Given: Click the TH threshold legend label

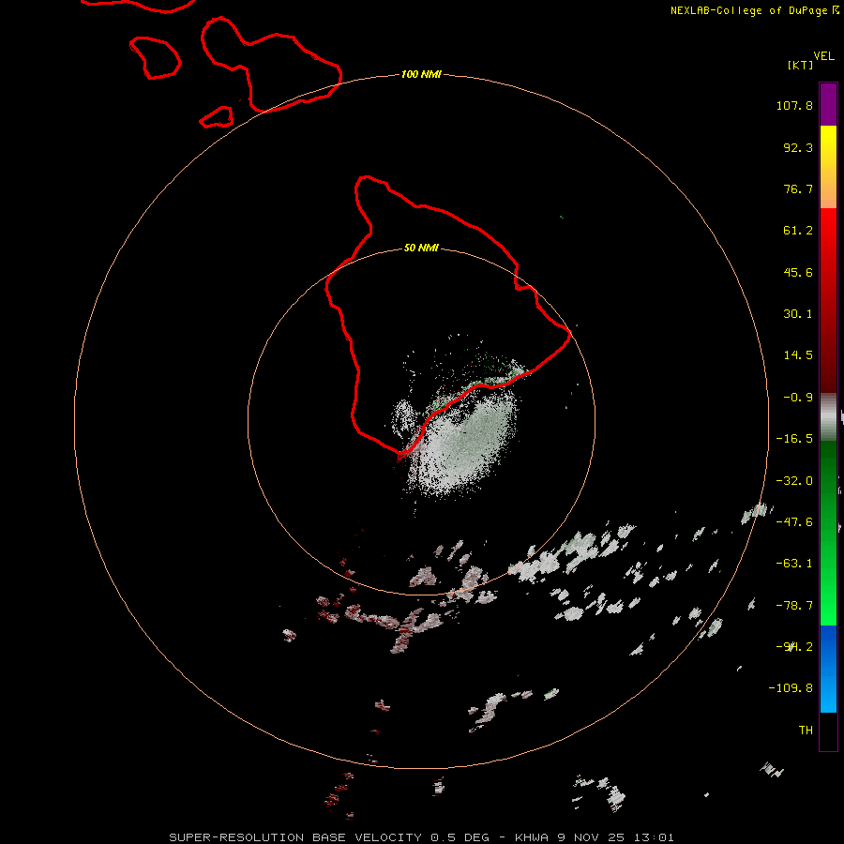Looking at the screenshot, I should click(x=806, y=731).
